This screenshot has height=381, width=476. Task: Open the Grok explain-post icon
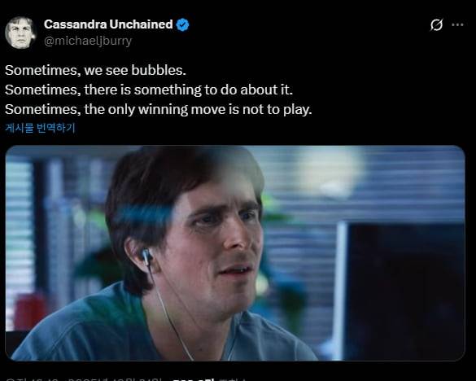coord(436,25)
